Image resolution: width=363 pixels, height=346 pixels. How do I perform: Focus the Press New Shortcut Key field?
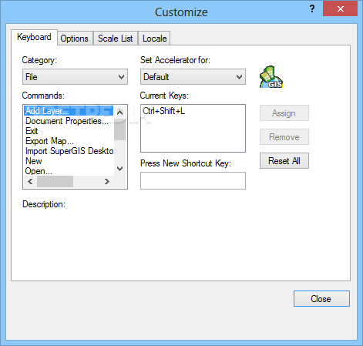[193, 180]
